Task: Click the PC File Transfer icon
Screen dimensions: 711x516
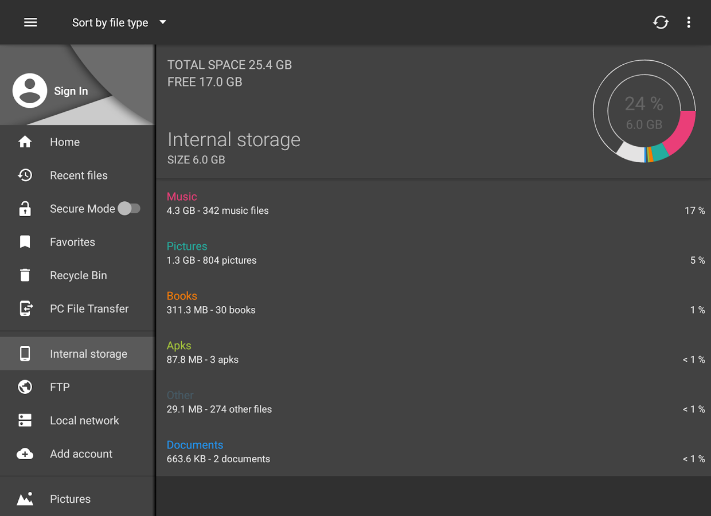Action: (x=25, y=308)
